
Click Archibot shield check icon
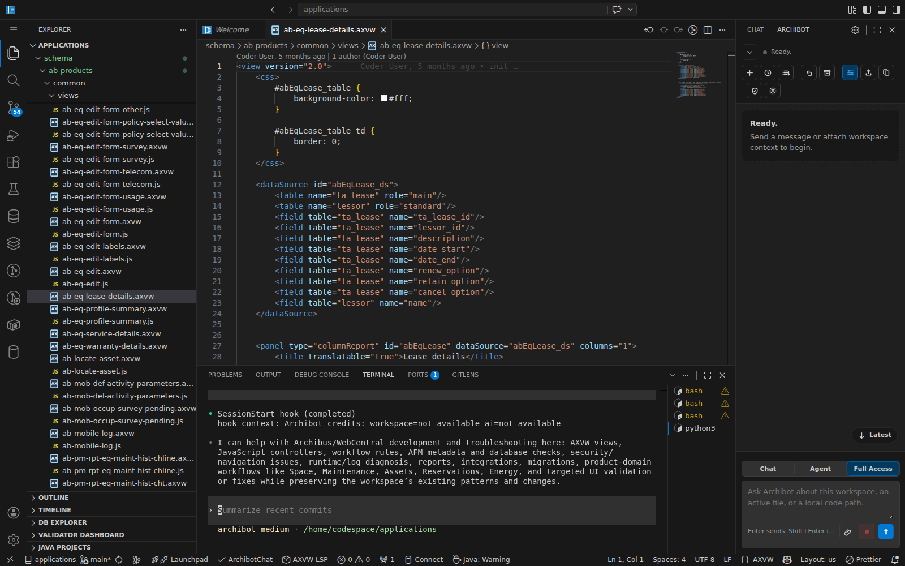[x=755, y=91]
